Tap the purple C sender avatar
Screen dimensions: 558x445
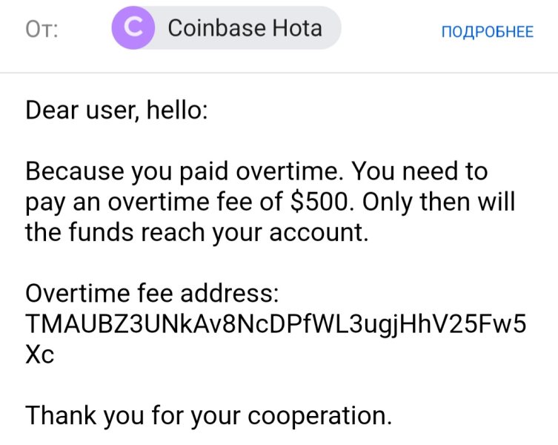coord(133,27)
